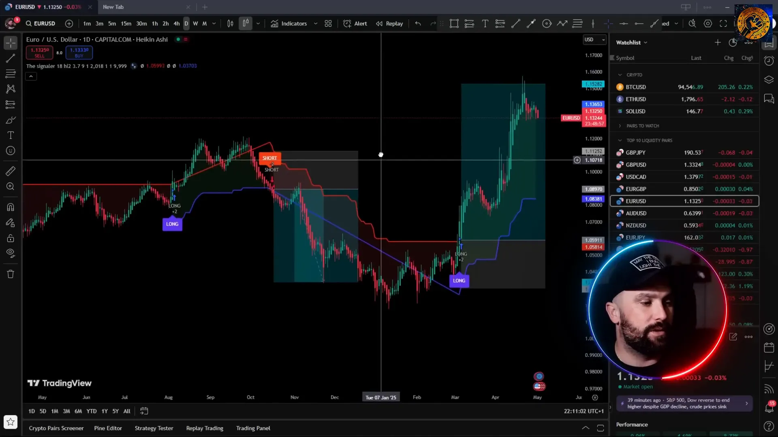
Task: Open the Trading Panel tab
Action: 253,428
